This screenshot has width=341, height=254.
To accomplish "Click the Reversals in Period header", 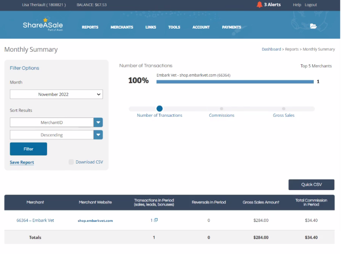I will click(x=209, y=202).
